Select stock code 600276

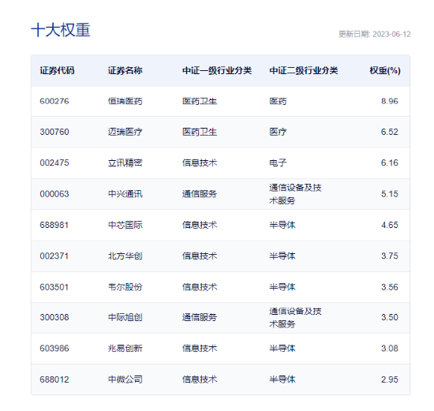pyautogui.click(x=54, y=101)
